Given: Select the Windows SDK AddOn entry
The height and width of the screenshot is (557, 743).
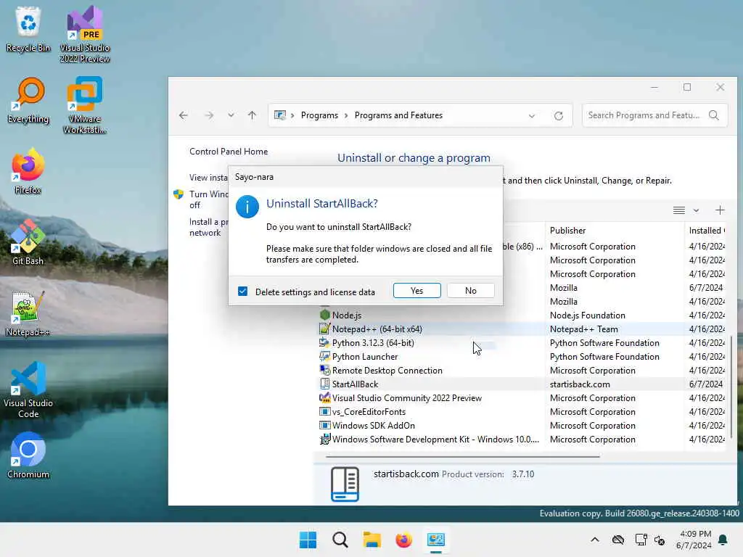Looking at the screenshot, I should (520, 425).
